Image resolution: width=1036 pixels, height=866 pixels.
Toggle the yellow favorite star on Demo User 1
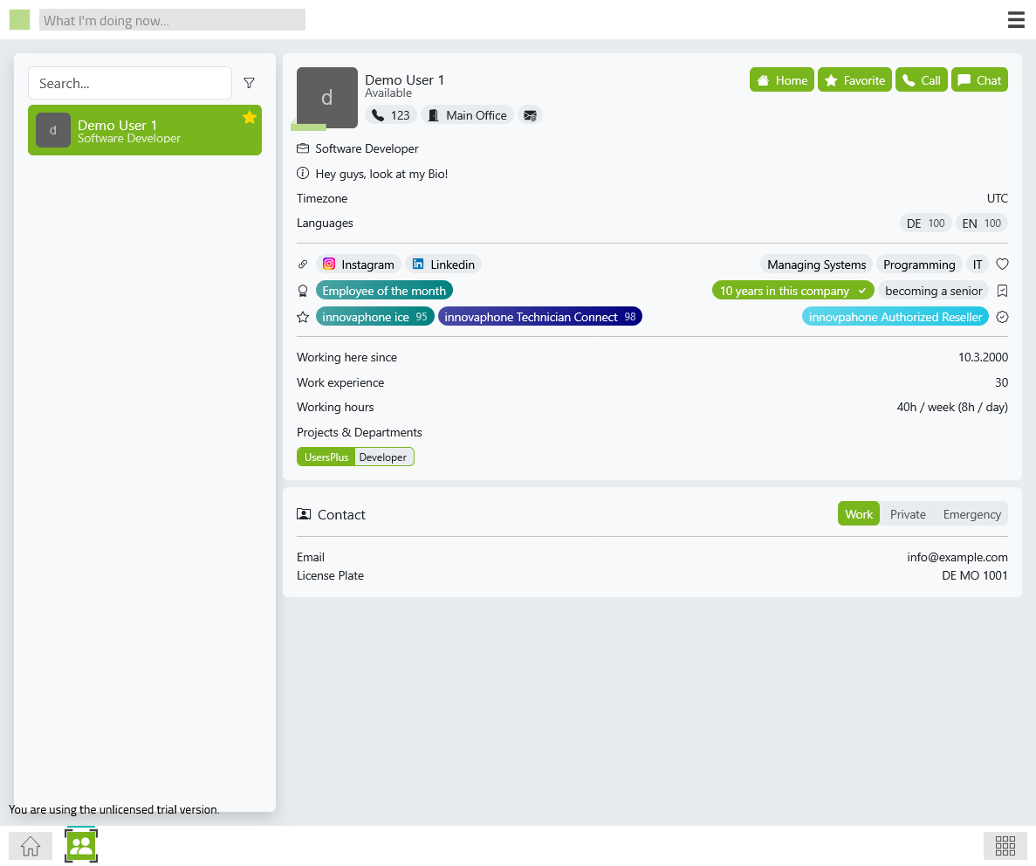[x=250, y=117]
